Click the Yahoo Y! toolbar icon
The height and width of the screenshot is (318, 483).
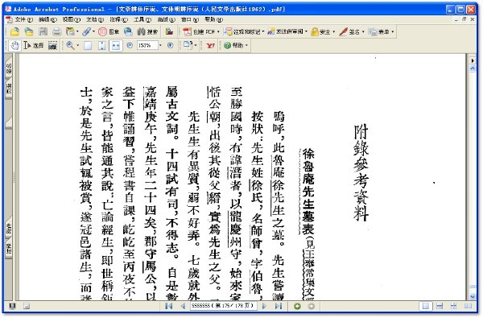[x=210, y=46]
